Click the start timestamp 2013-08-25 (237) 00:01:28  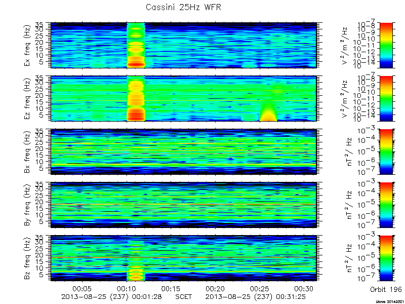(111, 297)
